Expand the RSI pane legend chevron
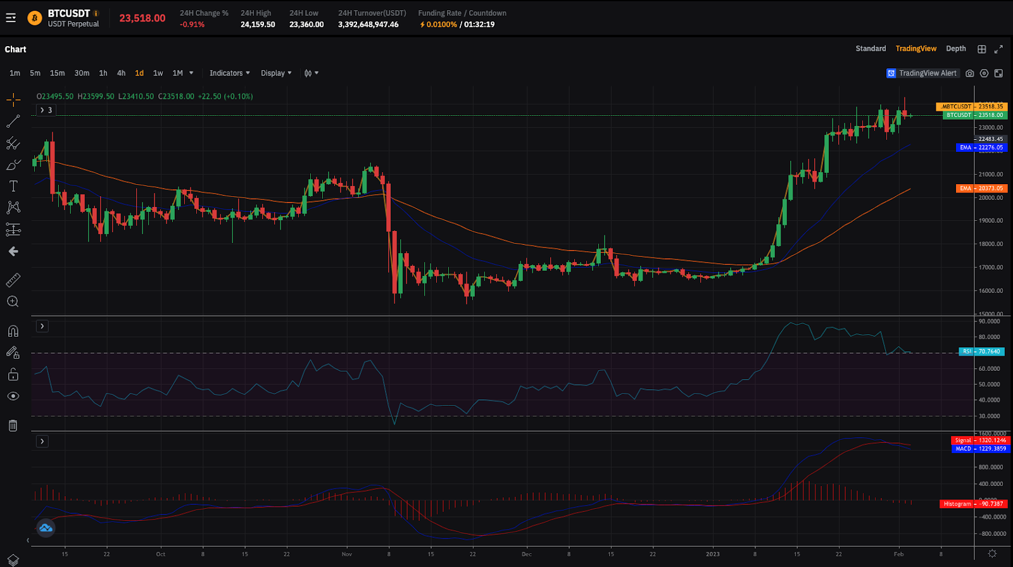Screen dimensions: 1013x567 42,327
